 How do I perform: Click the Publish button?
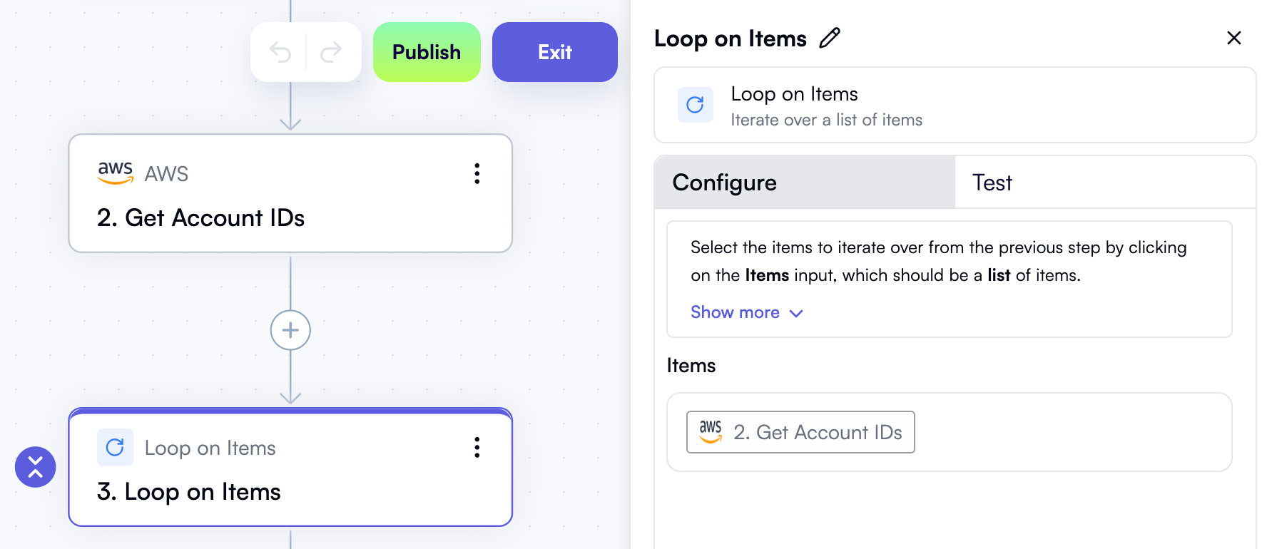click(427, 51)
